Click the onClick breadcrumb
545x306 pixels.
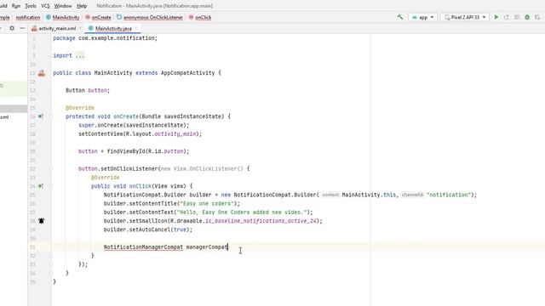tap(203, 17)
